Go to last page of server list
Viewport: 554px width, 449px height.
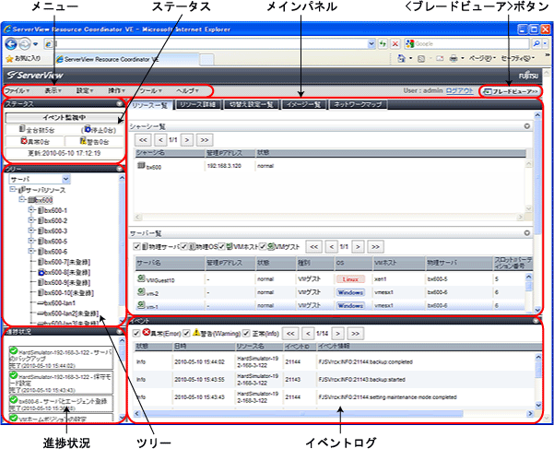(375, 246)
